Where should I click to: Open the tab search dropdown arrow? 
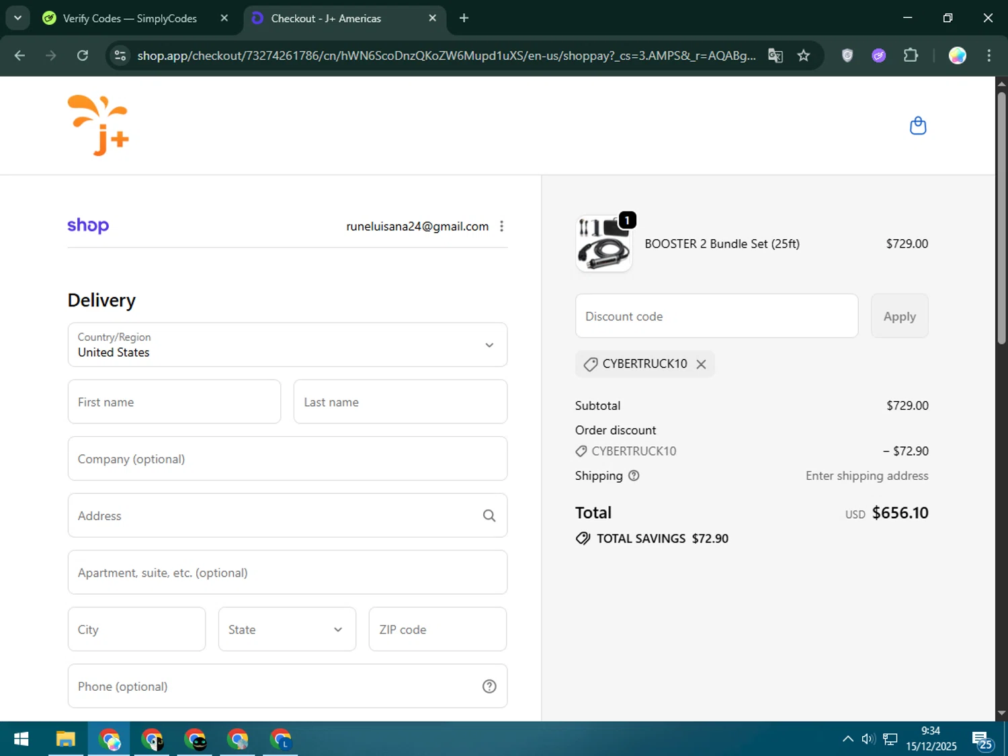point(18,18)
